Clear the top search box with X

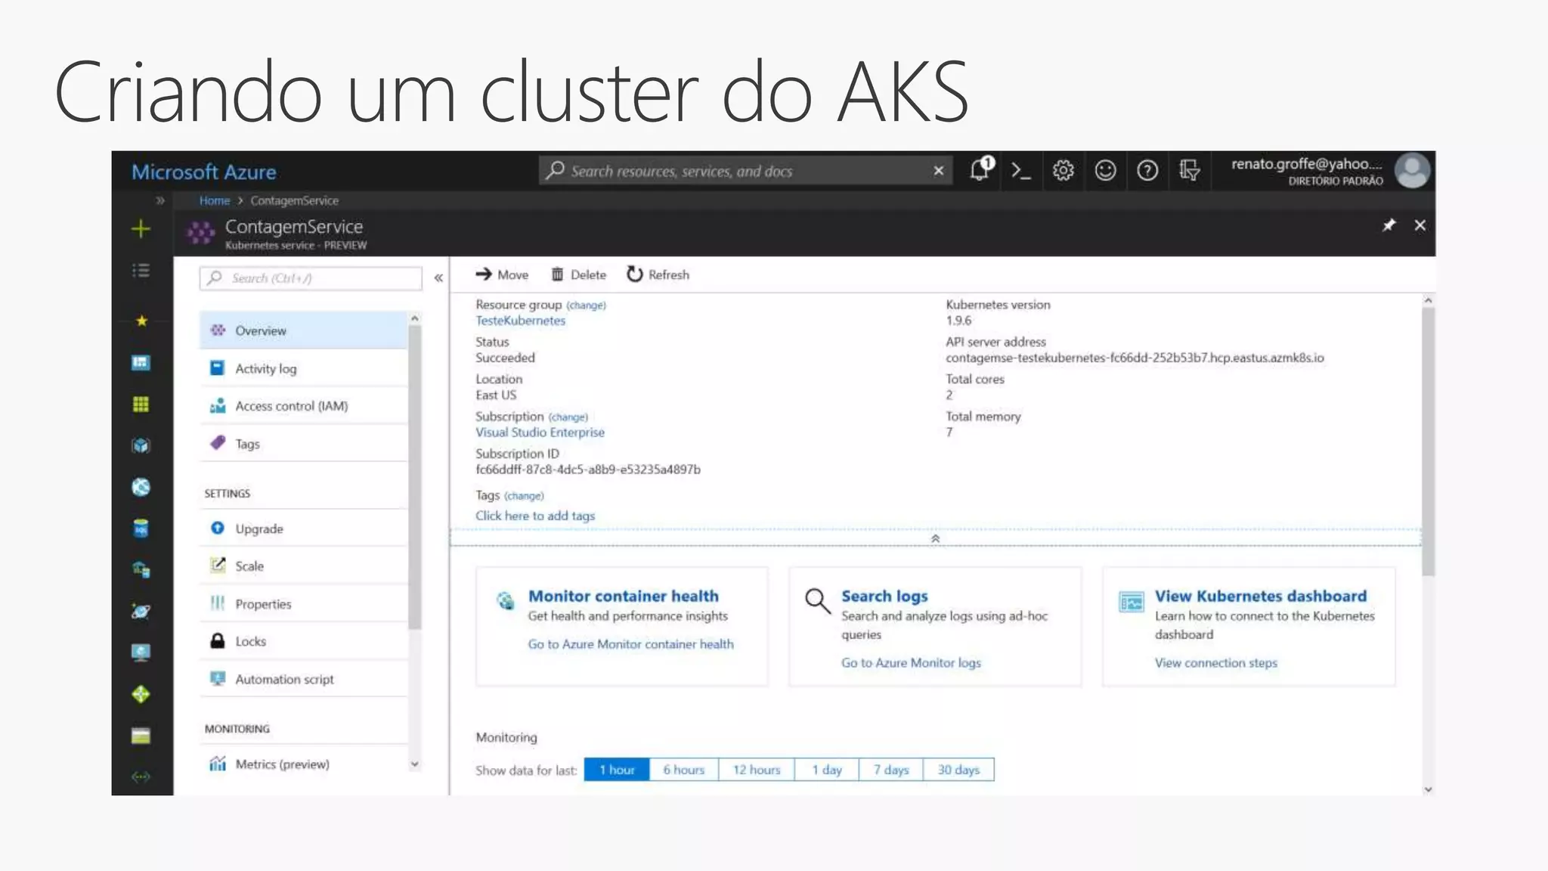pos(938,171)
